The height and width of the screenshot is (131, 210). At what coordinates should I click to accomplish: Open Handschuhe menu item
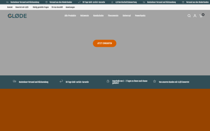(x=98, y=16)
